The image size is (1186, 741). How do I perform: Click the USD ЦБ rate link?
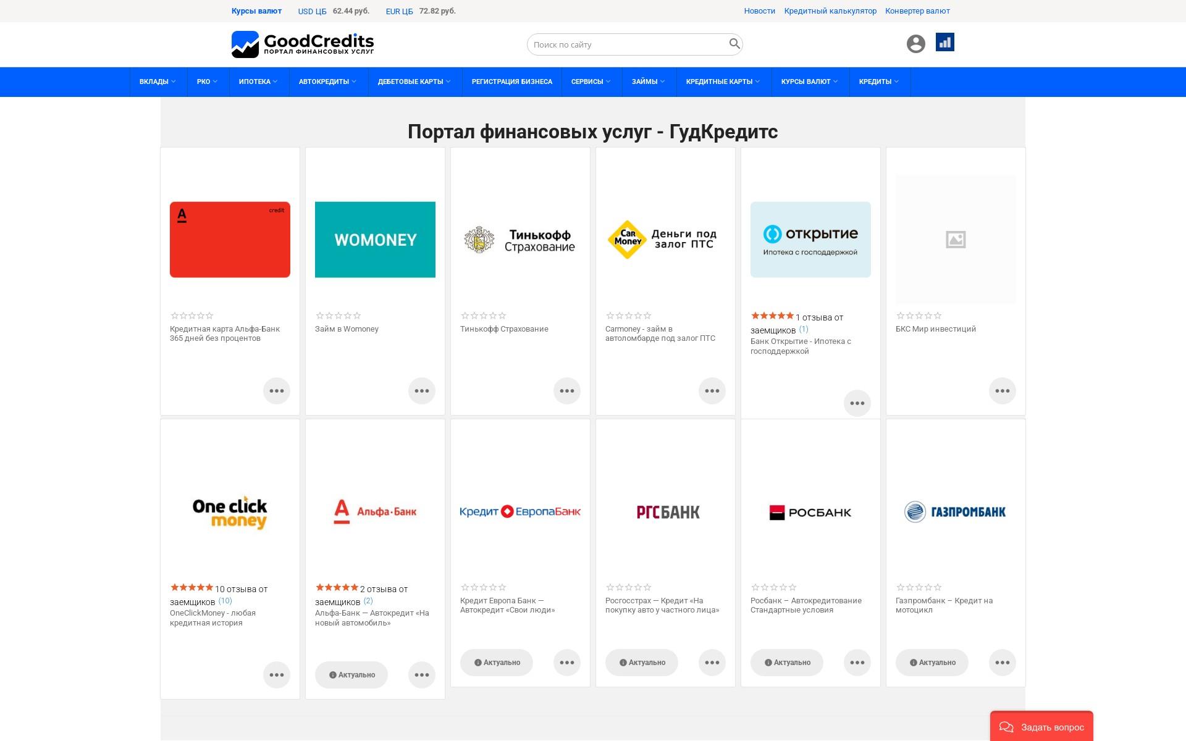click(x=312, y=11)
